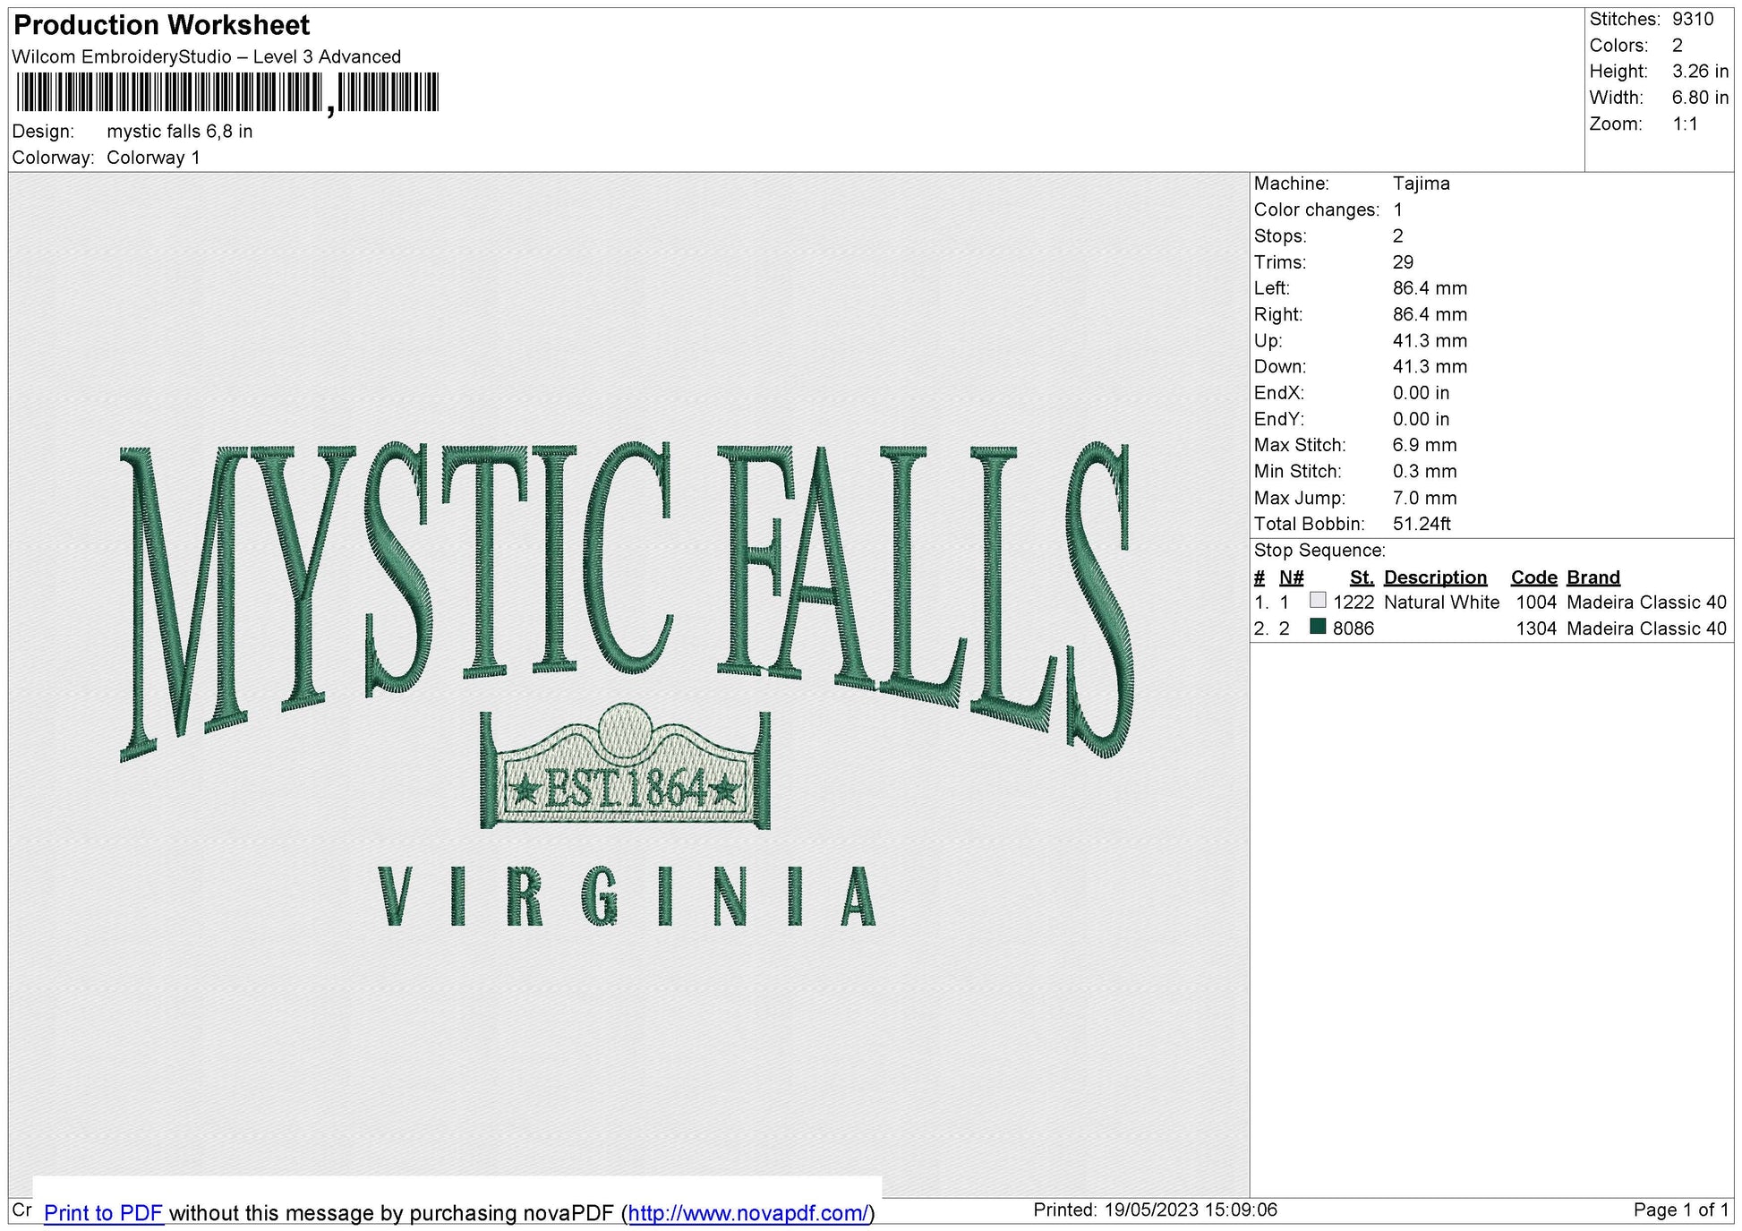This screenshot has width=1742, height=1231.
Task: Select the design name mystic falls 6,8 in
Action: (178, 131)
